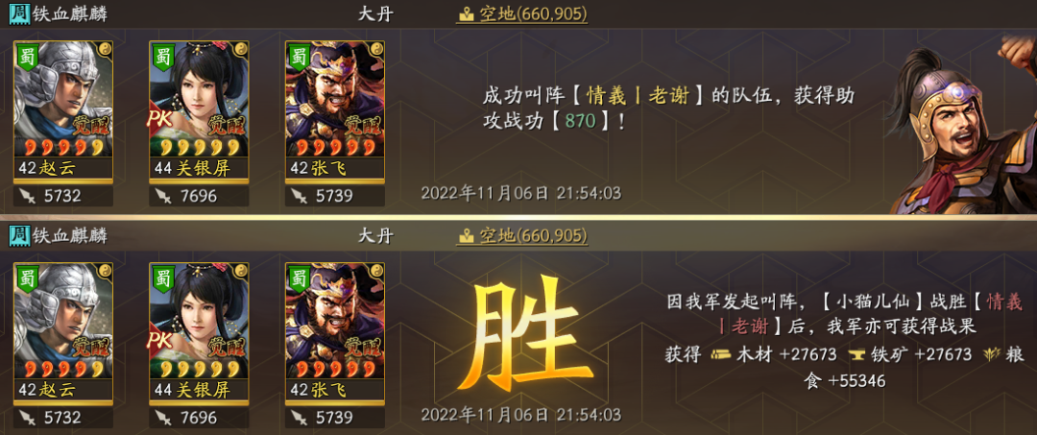Select 张飞 hero card in bottom report
This screenshot has height=435, width=1037.
tap(335, 333)
